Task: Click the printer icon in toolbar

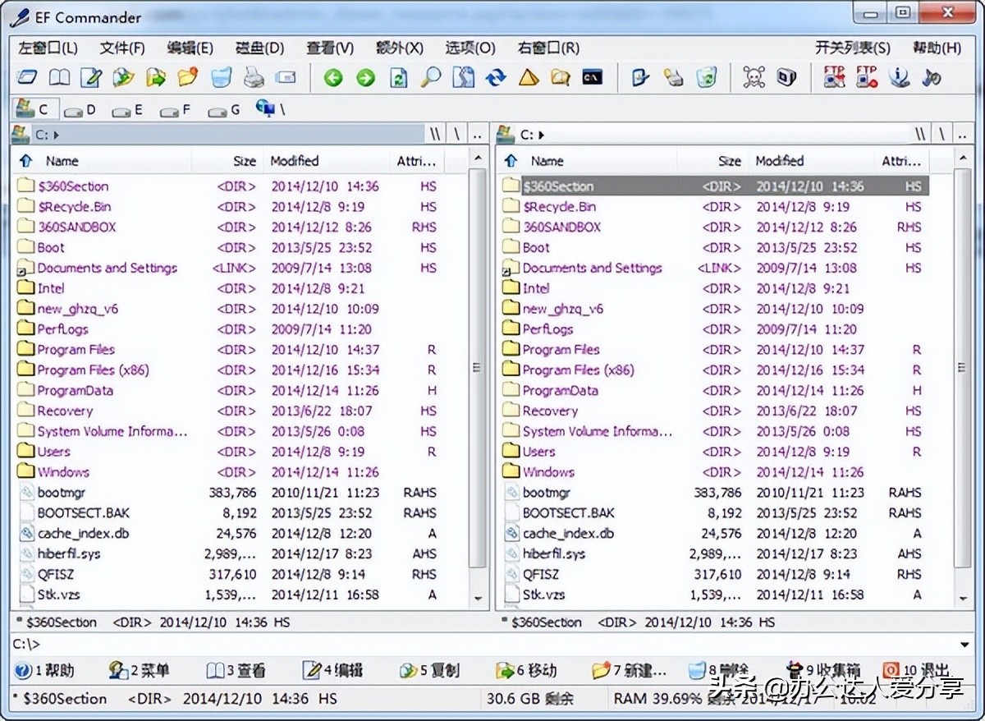Action: [x=254, y=78]
